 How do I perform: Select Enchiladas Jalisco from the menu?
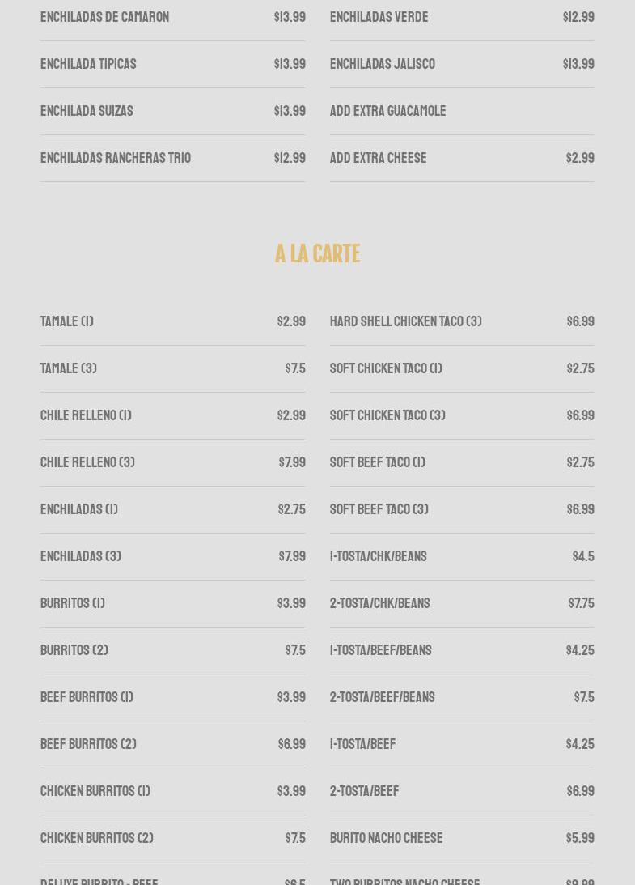(382, 64)
